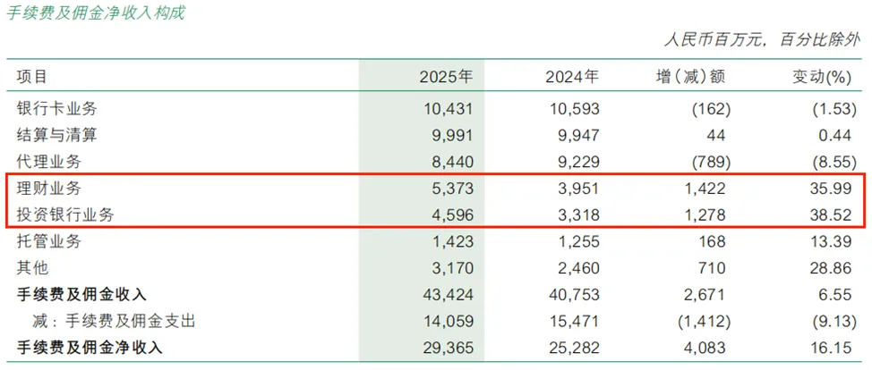Click the 2024年 column header
The height and width of the screenshot is (370, 872).
pos(572,77)
